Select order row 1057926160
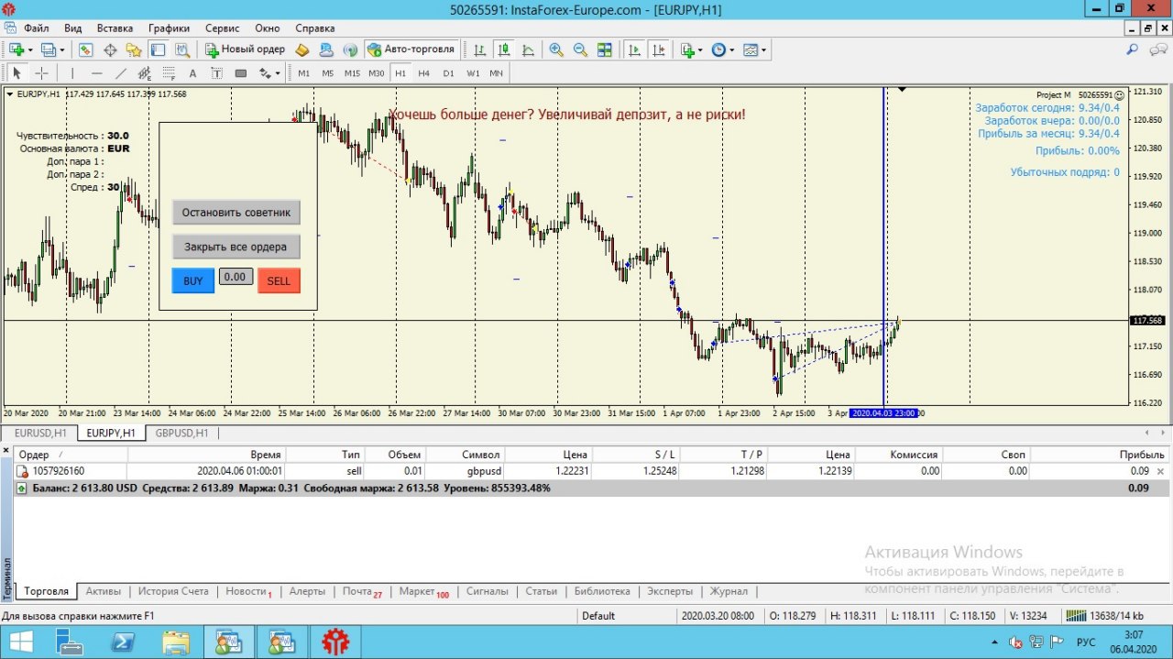The image size is (1173, 659). (591, 471)
